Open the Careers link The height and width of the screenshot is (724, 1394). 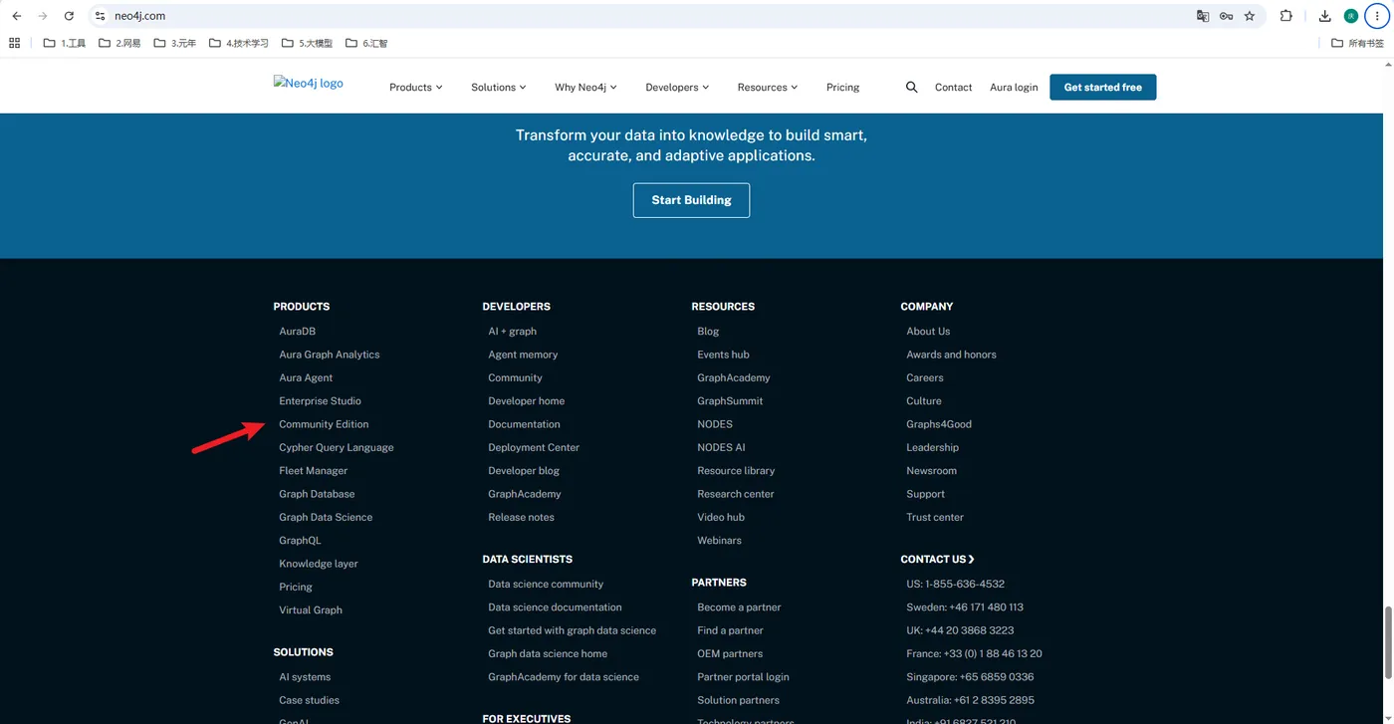(x=925, y=378)
